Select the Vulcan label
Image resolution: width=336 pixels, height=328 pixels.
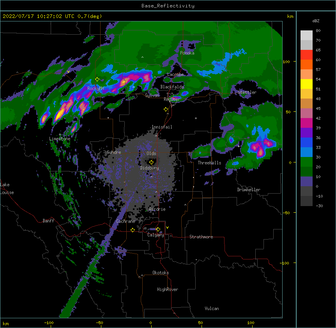[x=212, y=309]
